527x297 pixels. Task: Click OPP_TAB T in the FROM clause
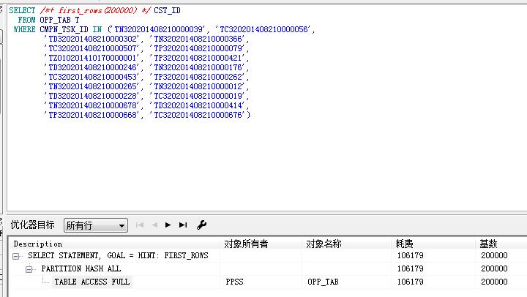click(59, 20)
